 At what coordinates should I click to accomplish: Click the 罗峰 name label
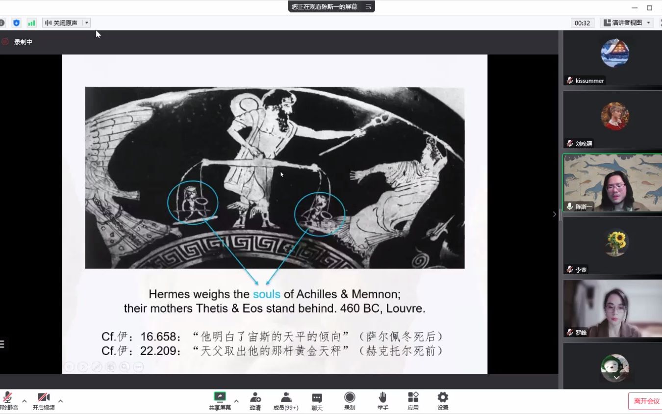(581, 333)
